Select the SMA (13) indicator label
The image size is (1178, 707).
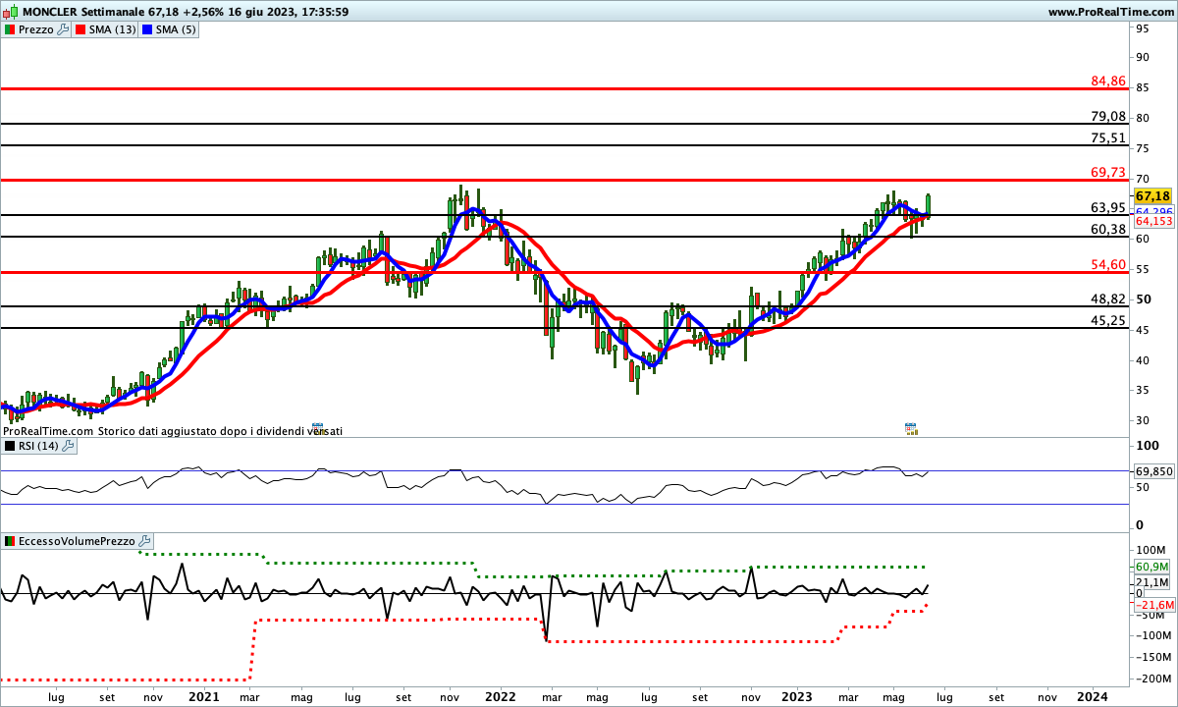click(113, 30)
